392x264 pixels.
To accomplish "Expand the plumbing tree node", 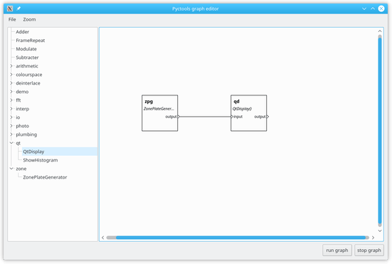I will (11, 134).
